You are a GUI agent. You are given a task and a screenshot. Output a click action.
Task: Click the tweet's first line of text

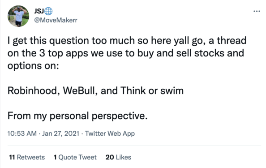127,41
